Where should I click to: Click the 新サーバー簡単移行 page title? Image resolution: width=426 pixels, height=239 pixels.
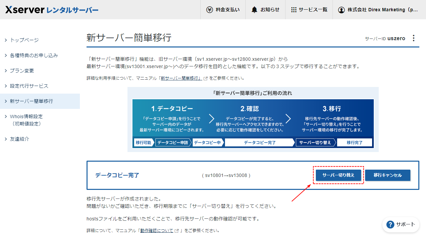129,38
